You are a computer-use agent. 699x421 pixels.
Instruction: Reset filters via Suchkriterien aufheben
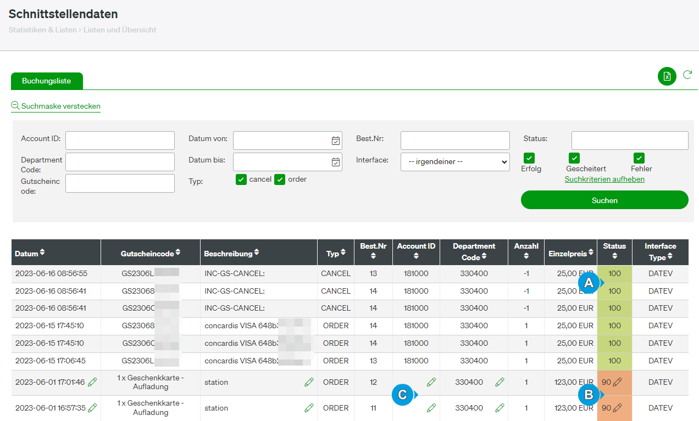[x=604, y=179]
